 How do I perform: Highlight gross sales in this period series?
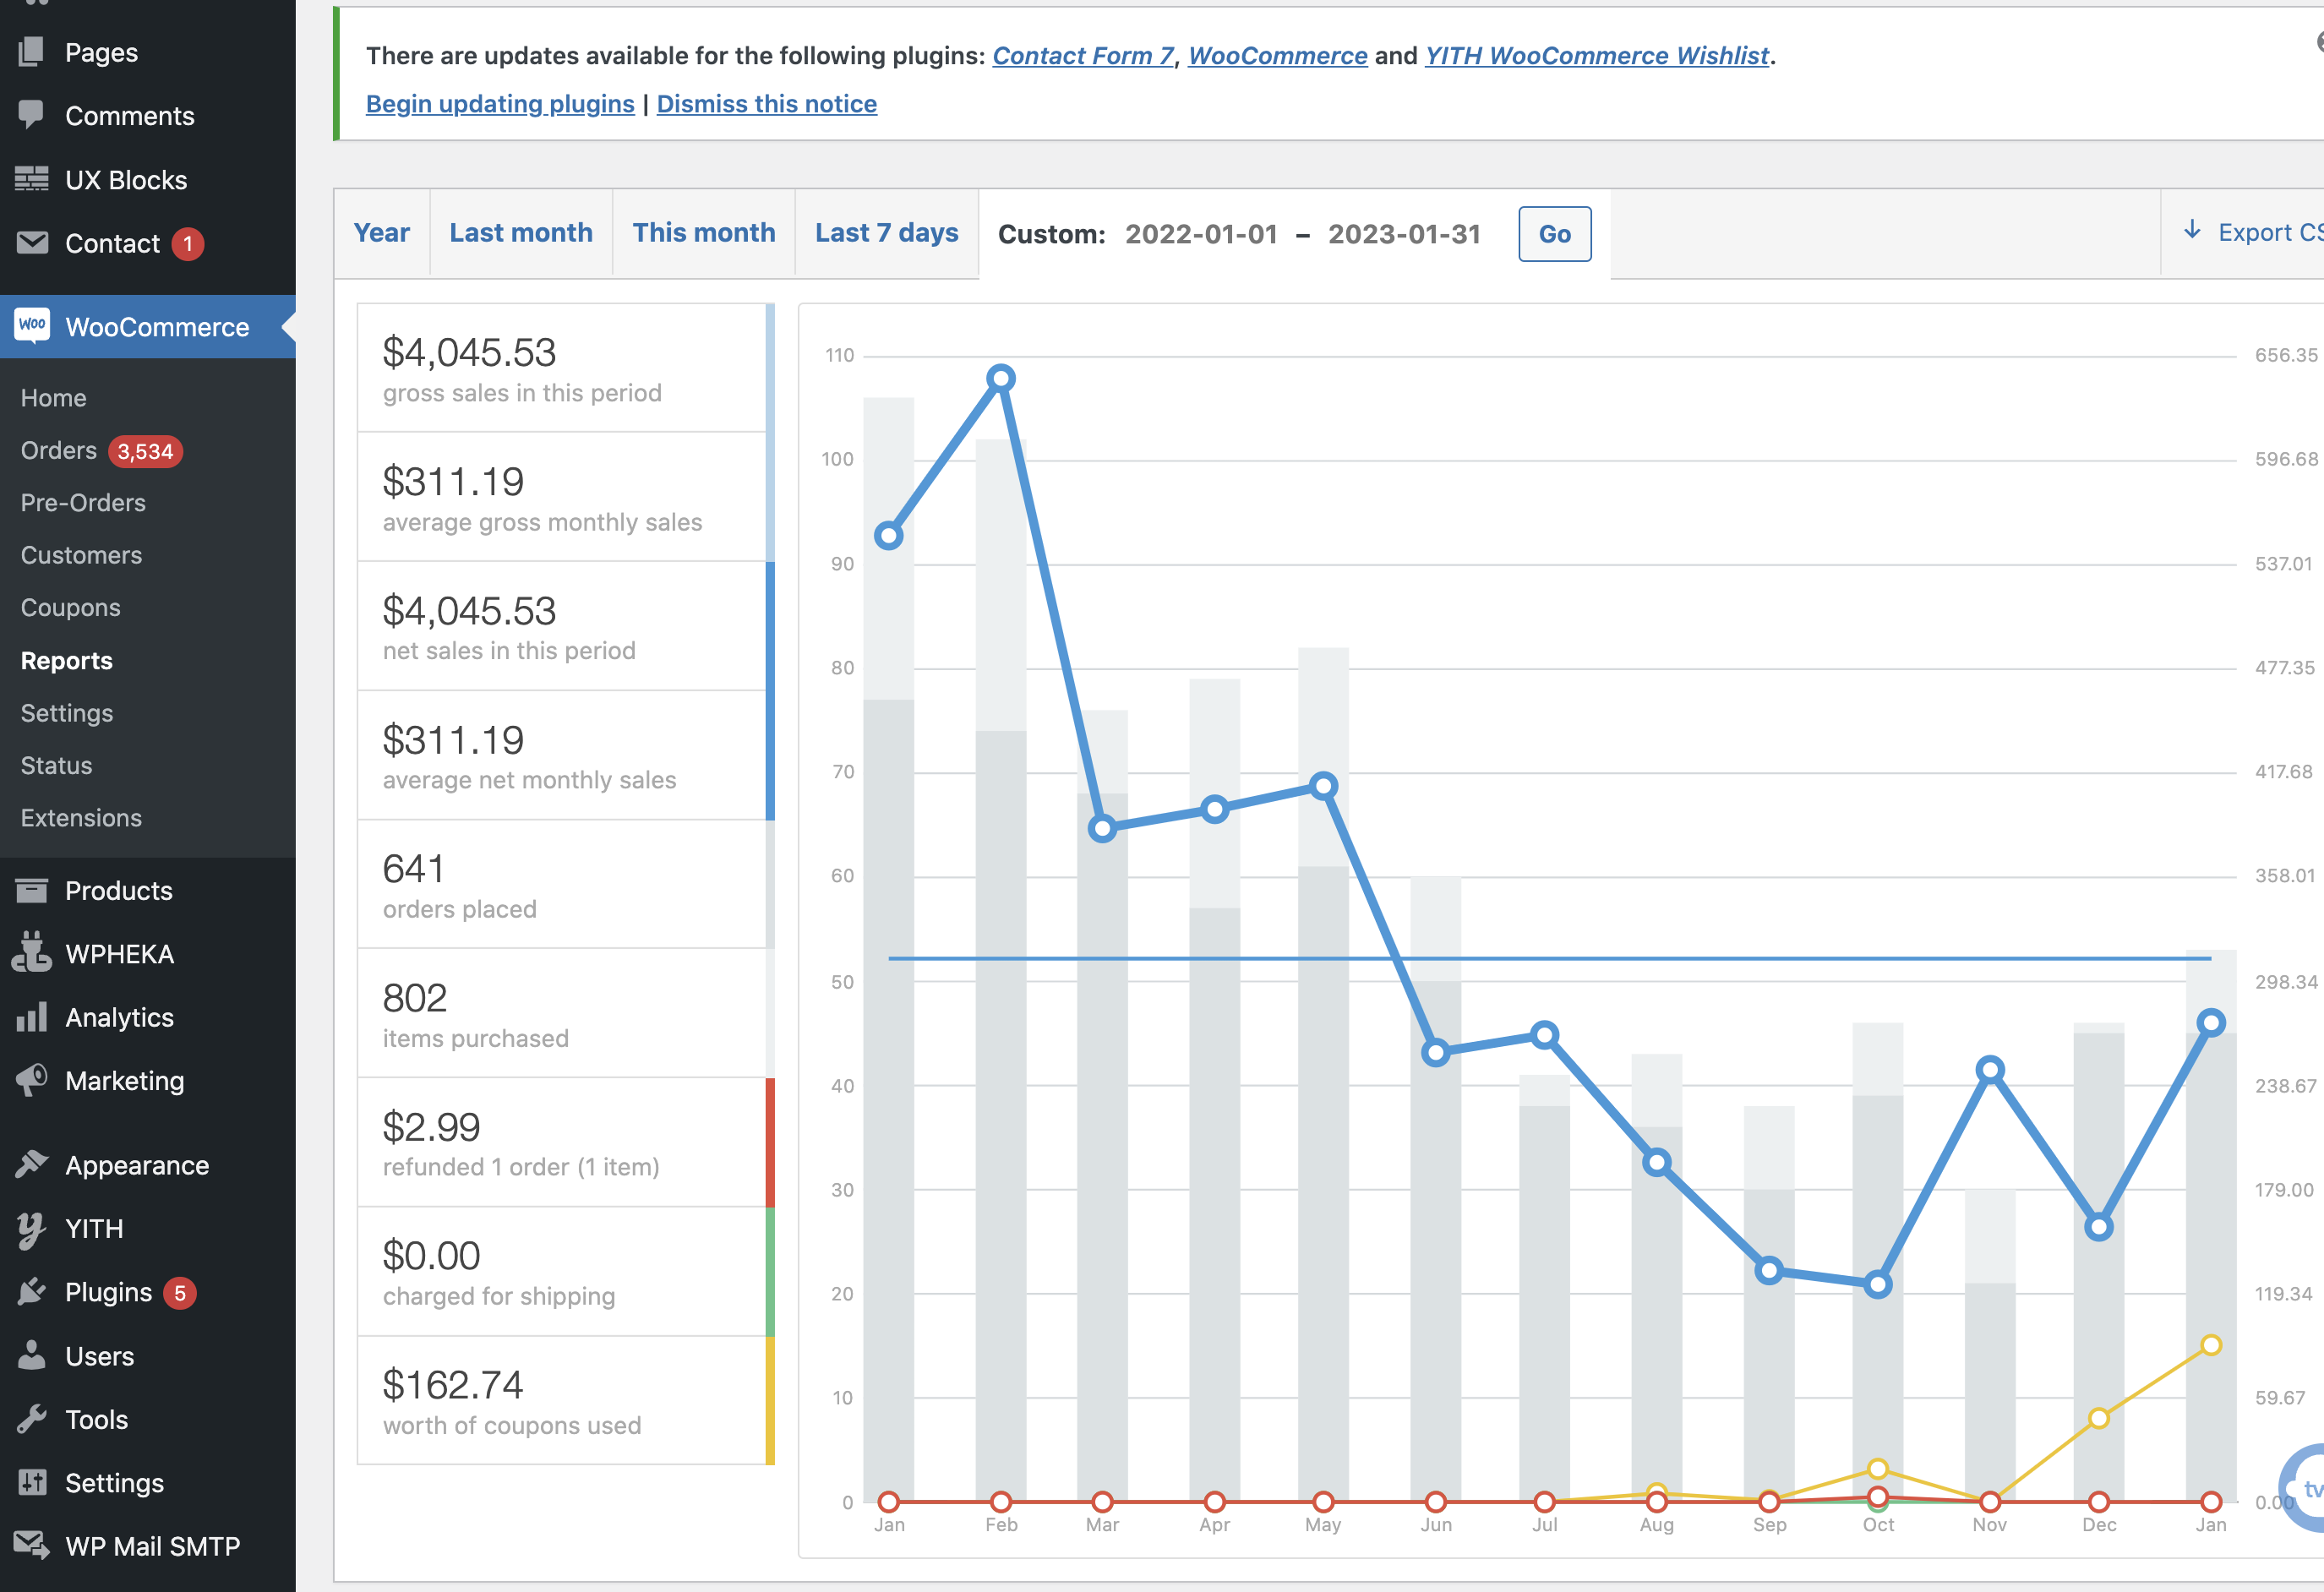tap(566, 368)
